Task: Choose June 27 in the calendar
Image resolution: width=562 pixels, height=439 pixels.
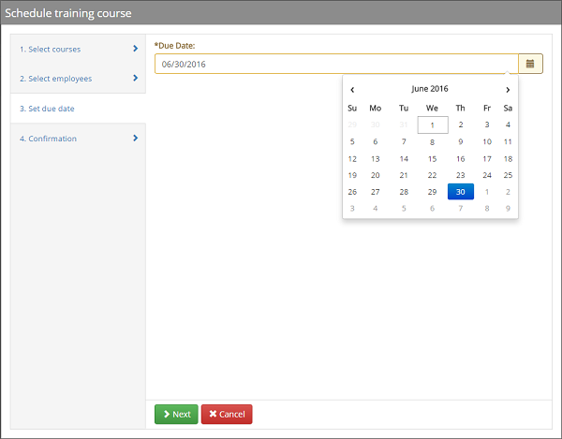Action: (x=376, y=191)
